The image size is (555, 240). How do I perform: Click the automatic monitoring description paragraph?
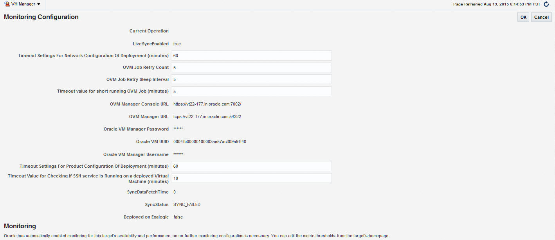coord(196,236)
